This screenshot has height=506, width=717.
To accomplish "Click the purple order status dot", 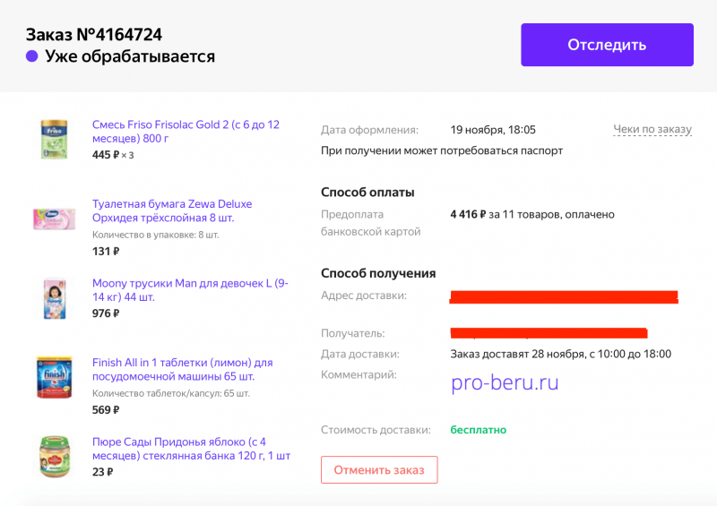I will click(31, 56).
